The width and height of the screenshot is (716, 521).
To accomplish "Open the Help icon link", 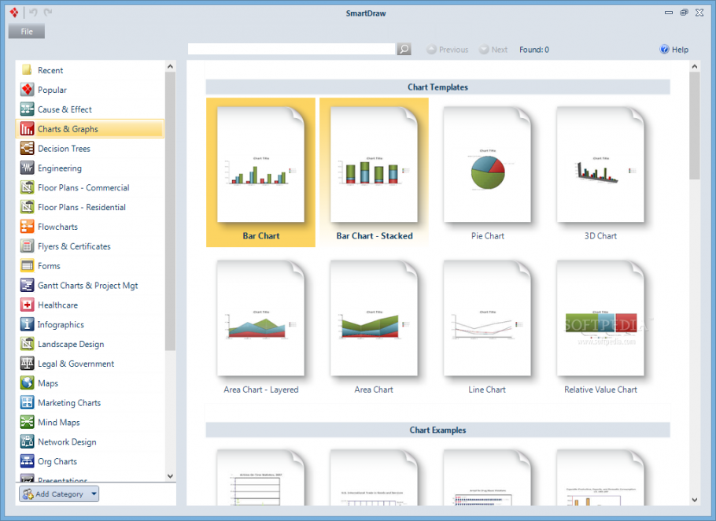I will 664,50.
